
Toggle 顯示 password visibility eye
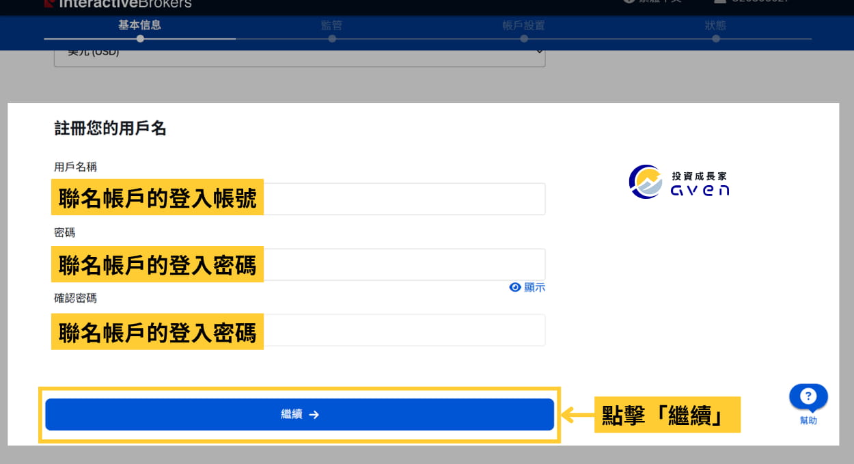click(527, 288)
